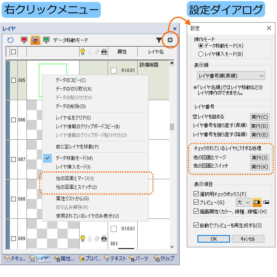Screen dimensions: 277x277
Task: Choose レイヤ挿入モード(I) menu item
Action: point(95,167)
